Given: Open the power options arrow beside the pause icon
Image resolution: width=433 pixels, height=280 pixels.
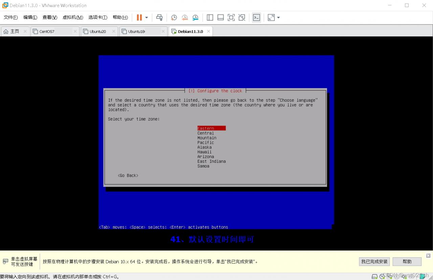Looking at the screenshot, I should (x=146, y=18).
